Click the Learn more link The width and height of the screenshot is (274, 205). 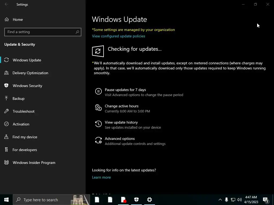[x=101, y=177]
